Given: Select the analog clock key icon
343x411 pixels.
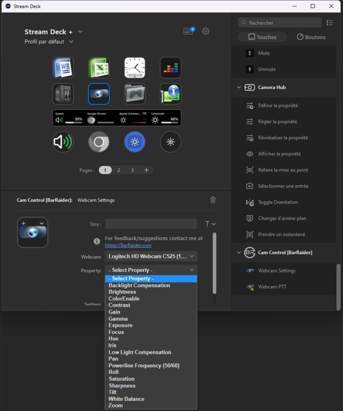Looking at the screenshot, I should pyautogui.click(x=134, y=67).
